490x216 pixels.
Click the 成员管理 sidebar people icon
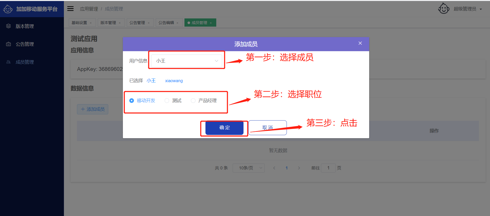click(8, 62)
